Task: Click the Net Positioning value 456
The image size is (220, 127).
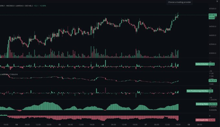Action: (211, 91)
